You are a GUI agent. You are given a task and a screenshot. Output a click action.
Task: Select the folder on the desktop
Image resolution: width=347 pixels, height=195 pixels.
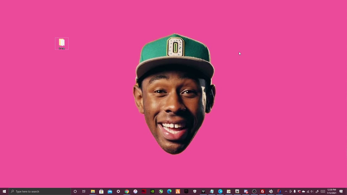tap(62, 43)
